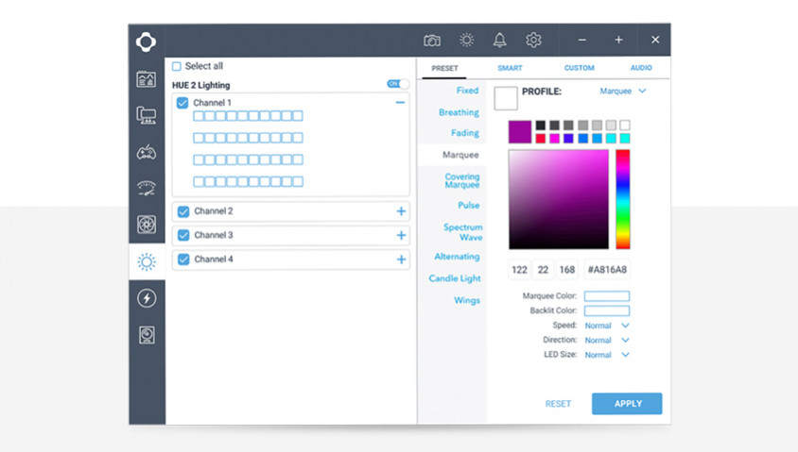Select the Fixed lighting mode
798x452 pixels.
467,91
